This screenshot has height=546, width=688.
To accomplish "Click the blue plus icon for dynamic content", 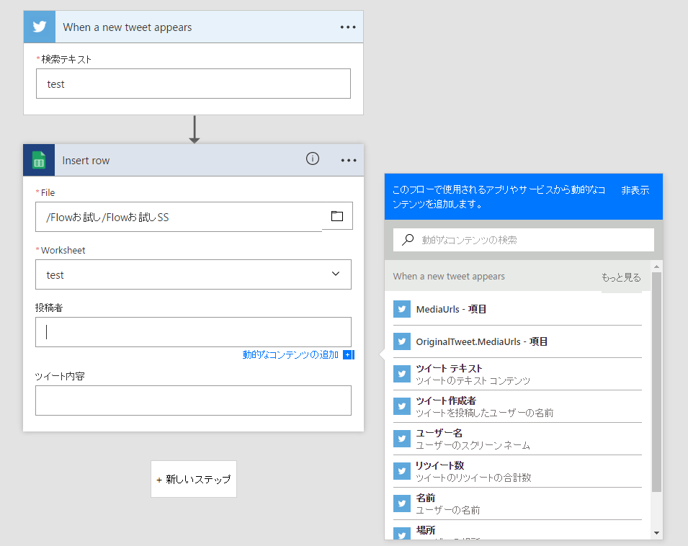I will [x=349, y=355].
